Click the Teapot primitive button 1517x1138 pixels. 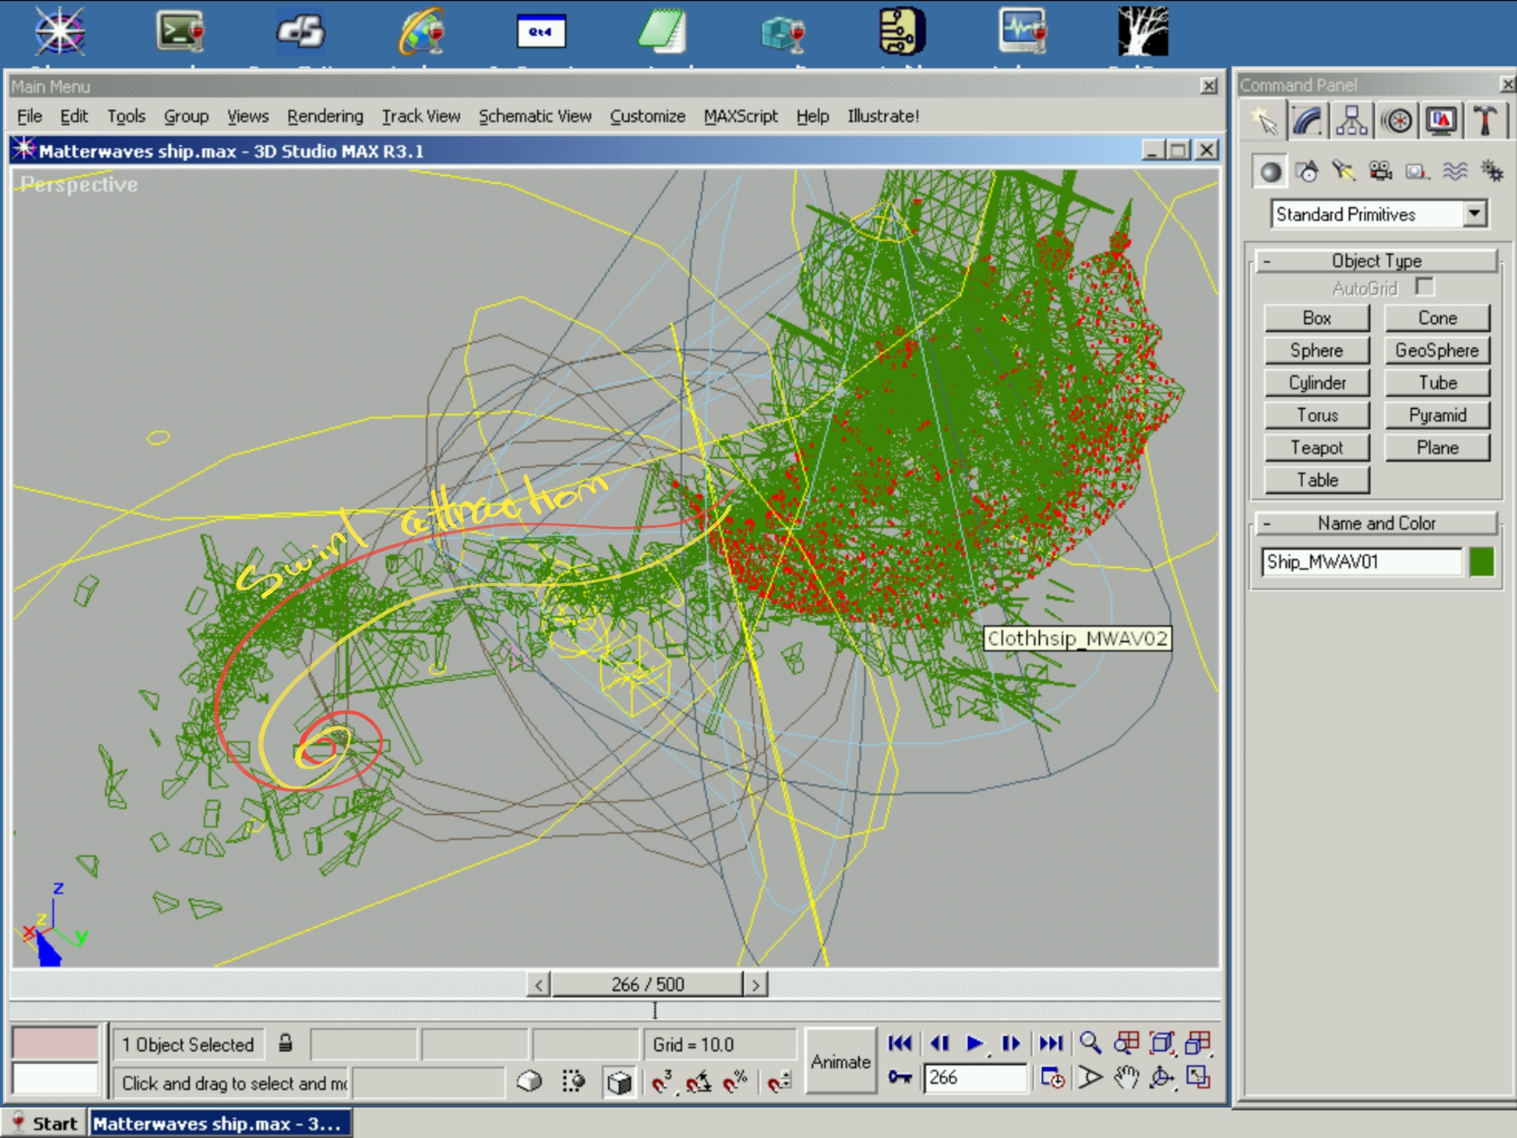click(1316, 447)
